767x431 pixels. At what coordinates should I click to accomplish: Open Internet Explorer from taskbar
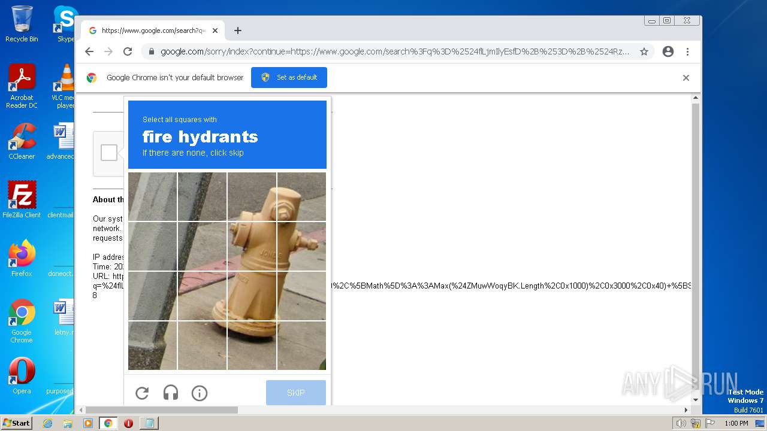click(x=48, y=423)
